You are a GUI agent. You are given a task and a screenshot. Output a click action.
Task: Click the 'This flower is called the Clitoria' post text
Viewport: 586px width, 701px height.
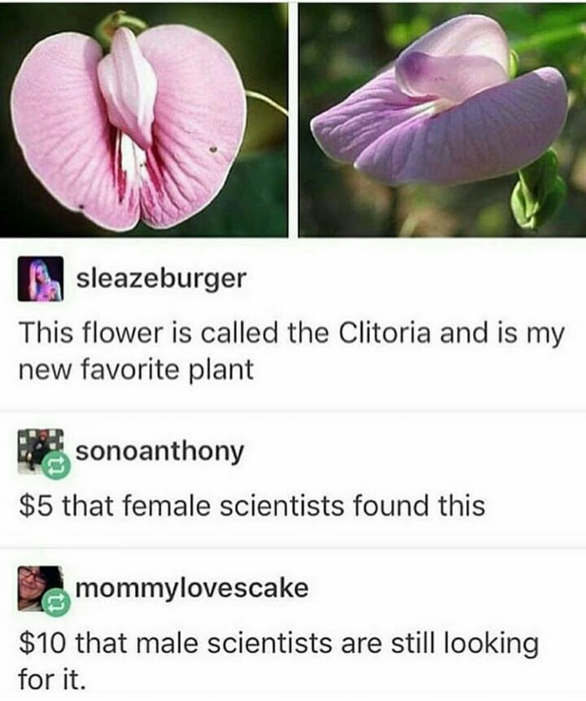click(292, 352)
